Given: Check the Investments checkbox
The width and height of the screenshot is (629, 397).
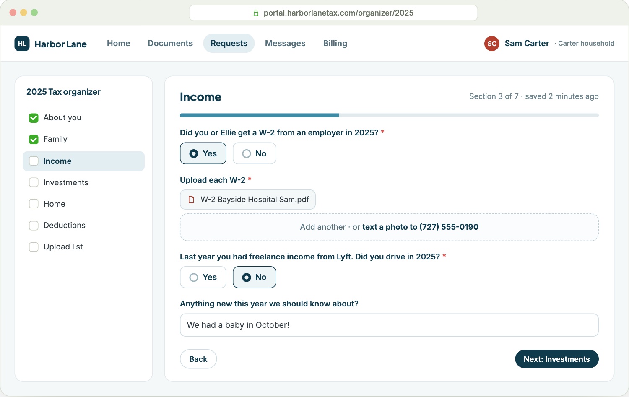Looking at the screenshot, I should point(34,182).
